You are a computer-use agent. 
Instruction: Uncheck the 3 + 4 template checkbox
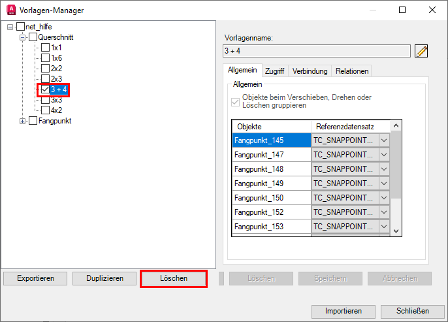click(x=45, y=89)
